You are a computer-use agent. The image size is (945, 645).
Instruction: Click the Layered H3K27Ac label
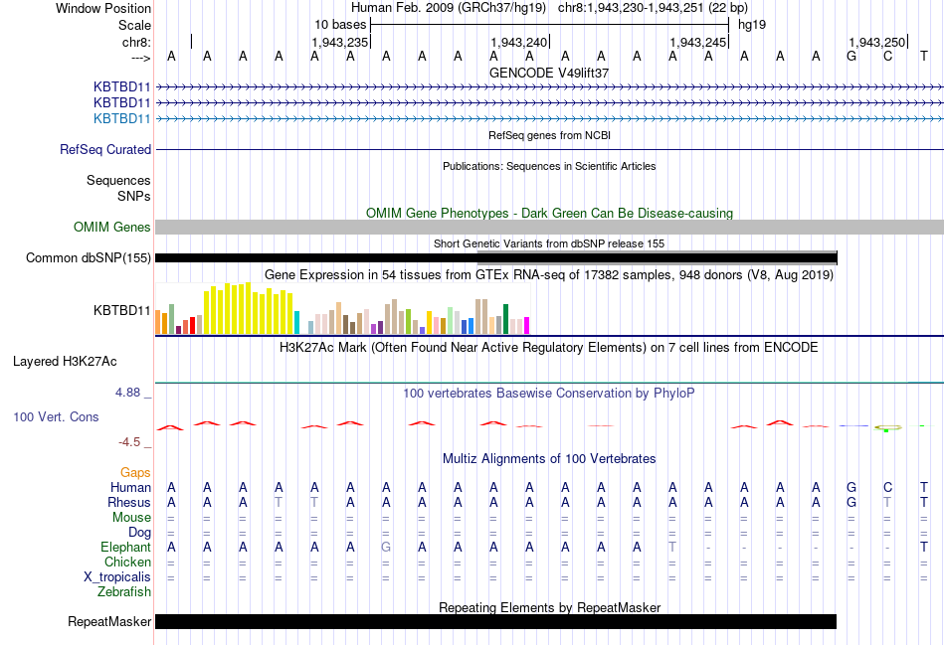[x=65, y=362]
